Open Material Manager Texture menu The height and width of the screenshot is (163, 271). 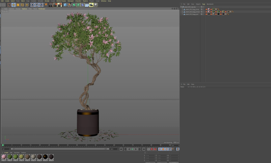coord(23,153)
